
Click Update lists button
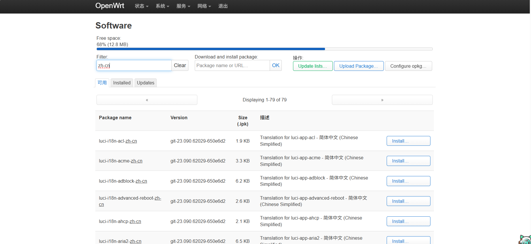[x=313, y=66]
